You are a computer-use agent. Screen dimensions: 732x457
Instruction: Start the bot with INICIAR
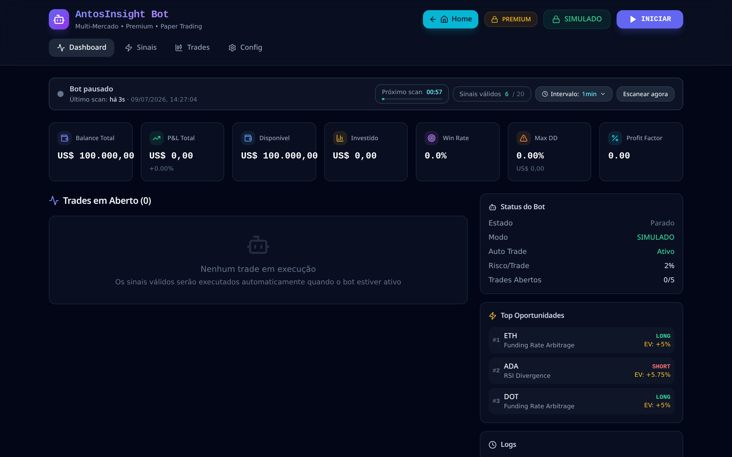(x=650, y=19)
